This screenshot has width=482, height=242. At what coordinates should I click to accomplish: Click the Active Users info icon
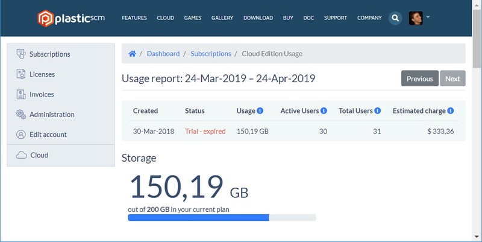point(324,111)
